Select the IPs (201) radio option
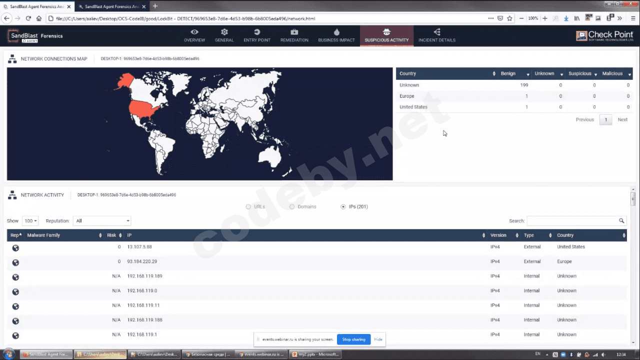640x360 pixels. click(343, 207)
